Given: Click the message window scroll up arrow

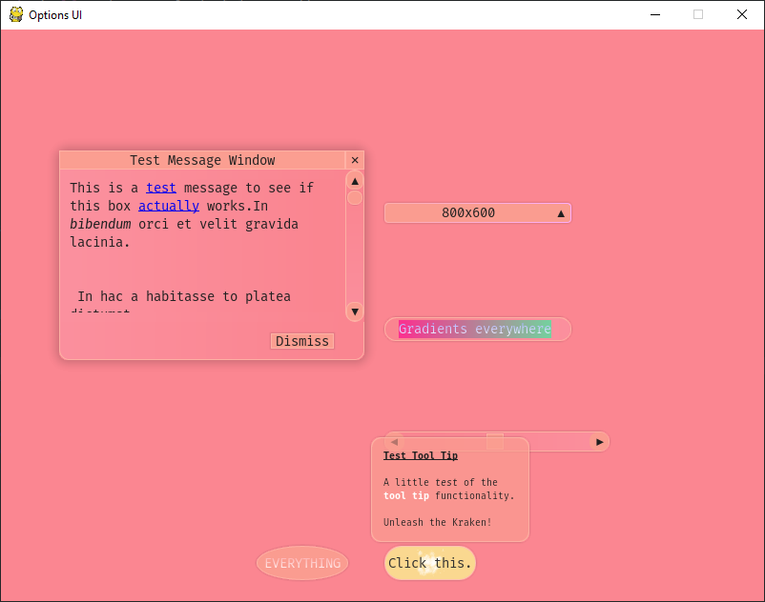Looking at the screenshot, I should [355, 181].
